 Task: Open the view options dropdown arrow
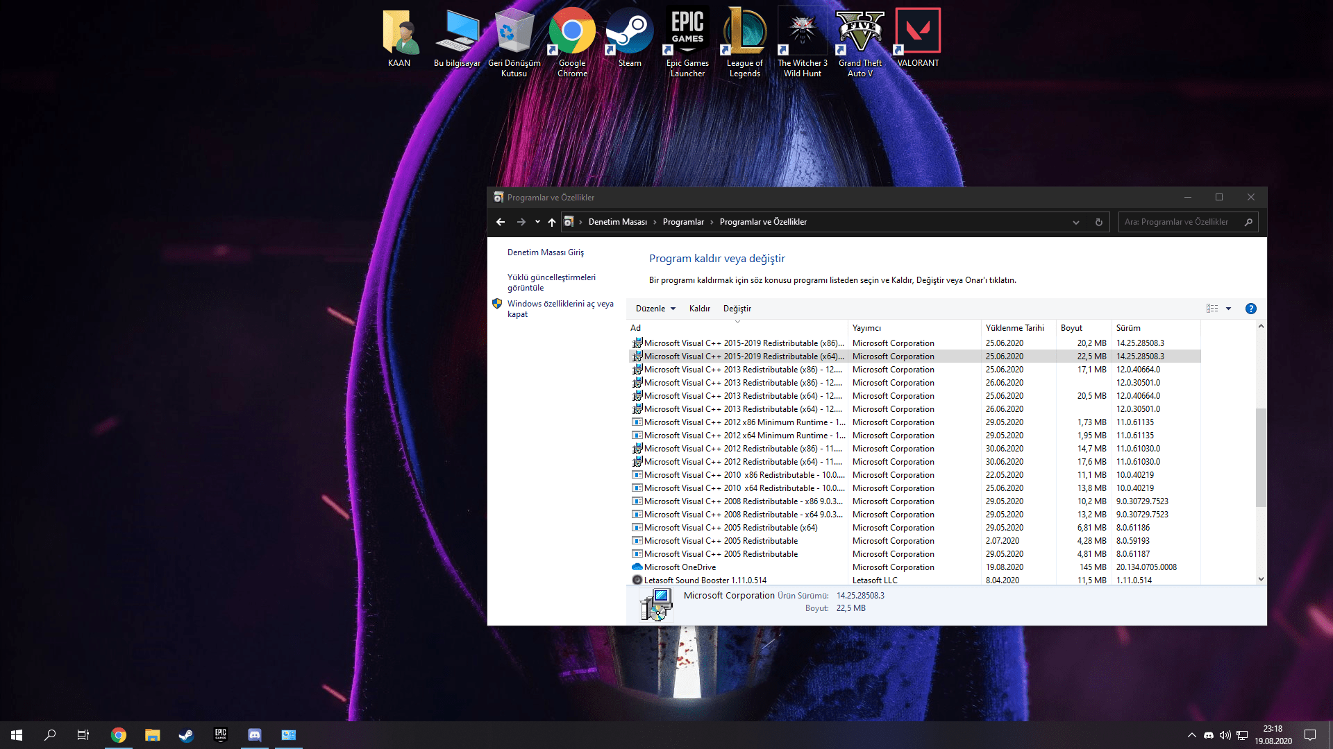(1228, 309)
